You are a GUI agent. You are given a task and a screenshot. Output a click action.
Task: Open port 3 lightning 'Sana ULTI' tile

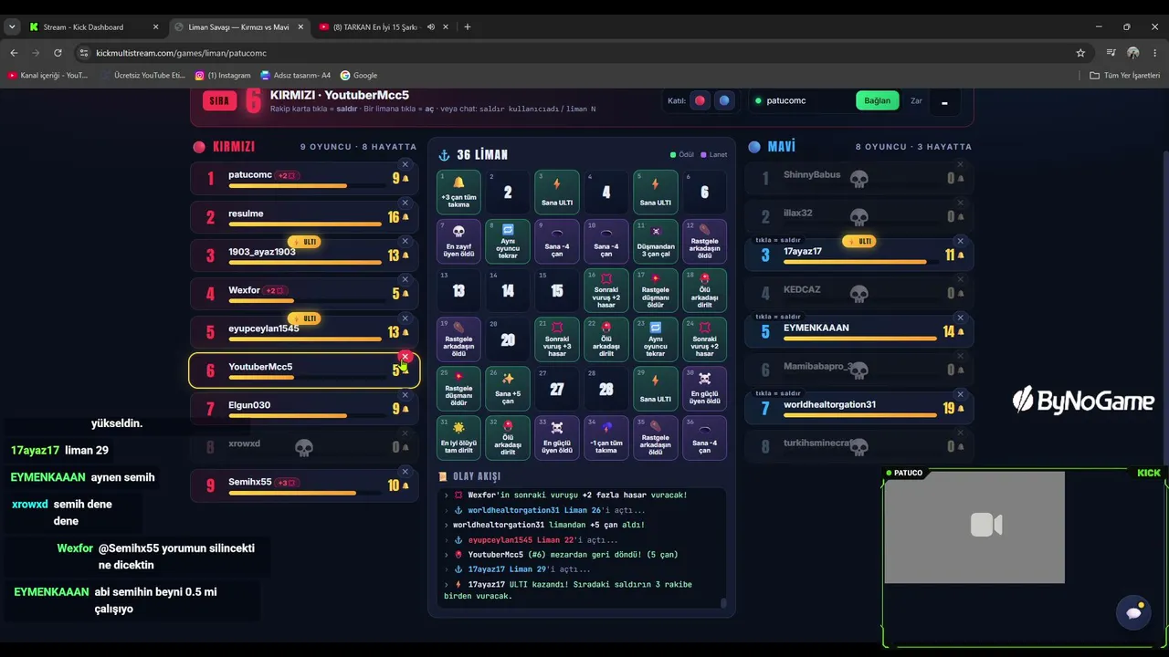pos(557,192)
